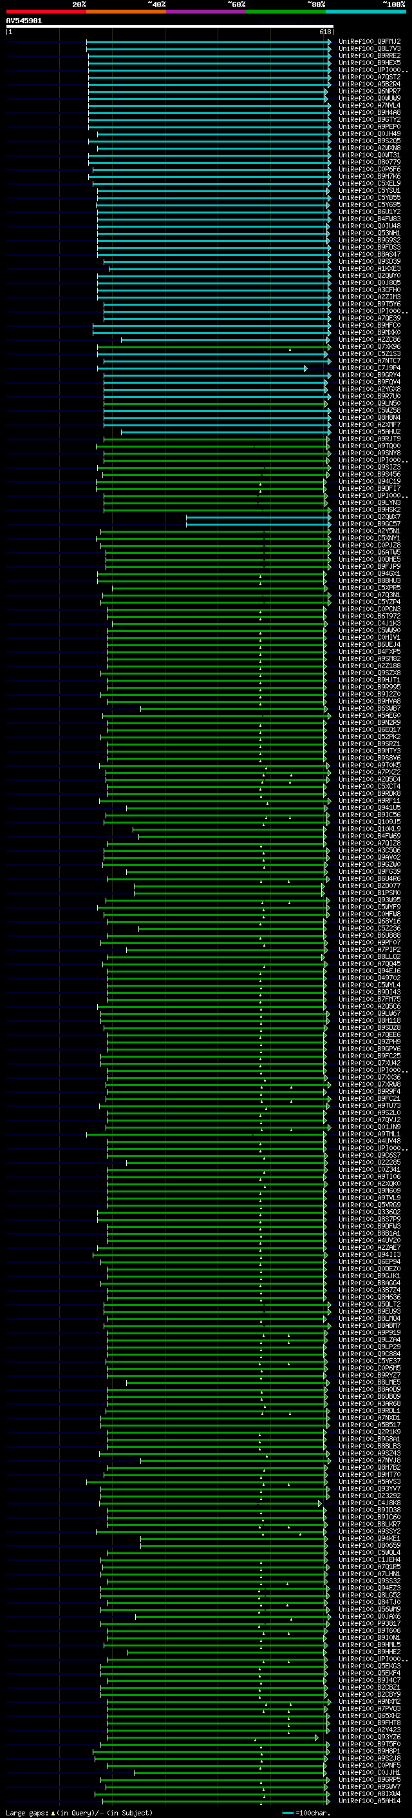This screenshot has width=412, height=1818.
Task: Select the UniRef100_Q9SIZ3 label
Action: pos(370,468)
